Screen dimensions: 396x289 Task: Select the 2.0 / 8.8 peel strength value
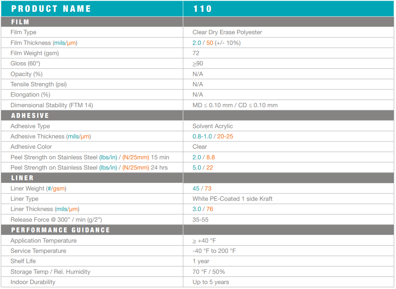204,157
